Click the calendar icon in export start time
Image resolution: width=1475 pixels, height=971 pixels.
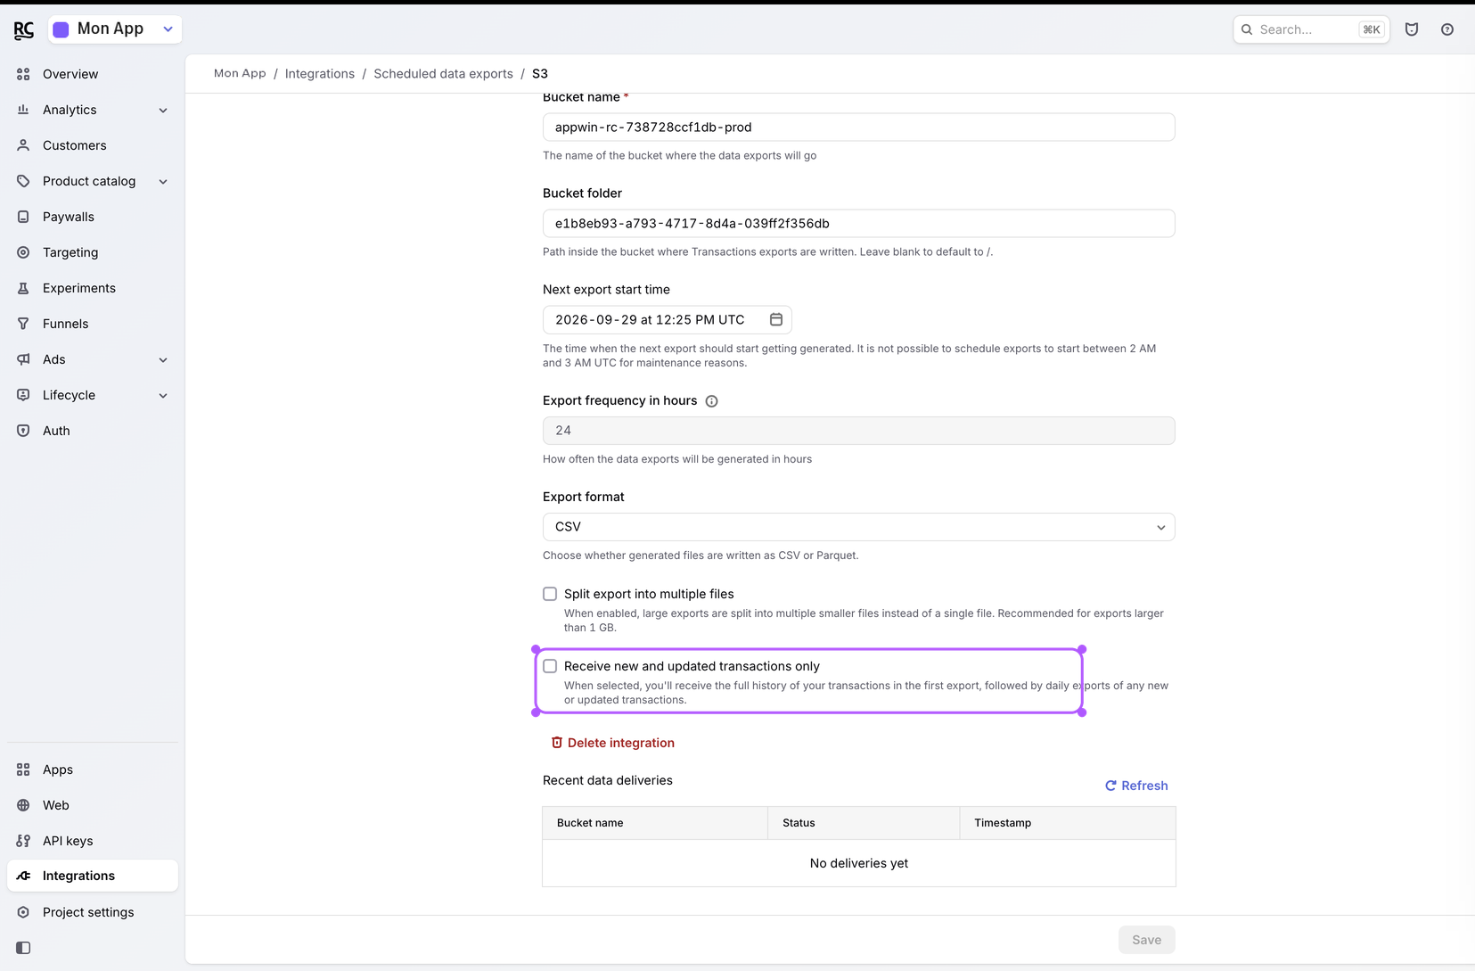[776, 319]
